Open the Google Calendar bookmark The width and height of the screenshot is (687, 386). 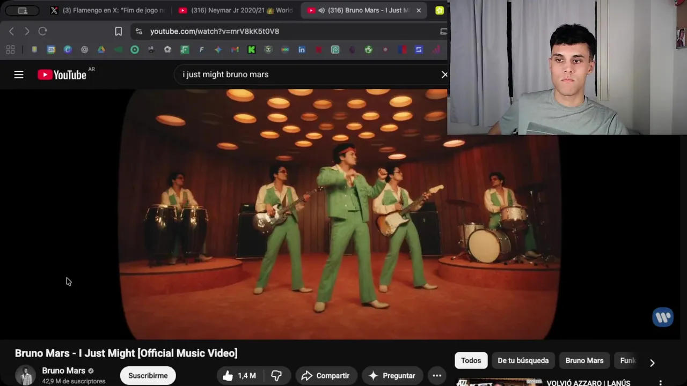click(x=51, y=50)
